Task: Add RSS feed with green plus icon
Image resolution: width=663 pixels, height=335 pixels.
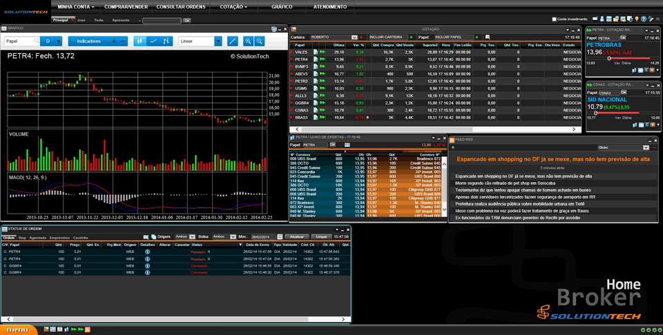Action: (x=453, y=148)
